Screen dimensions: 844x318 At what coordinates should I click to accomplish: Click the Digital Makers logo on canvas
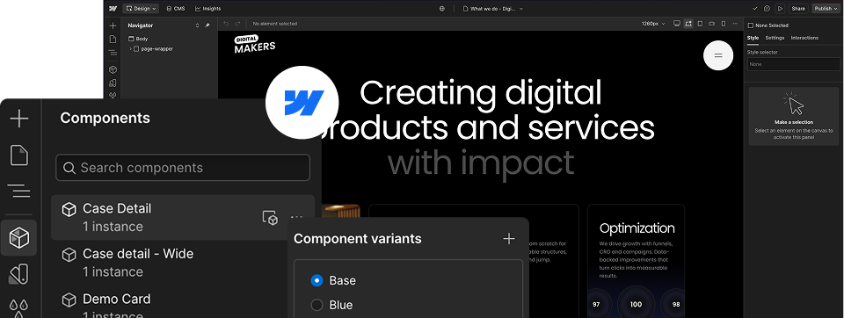(255, 44)
